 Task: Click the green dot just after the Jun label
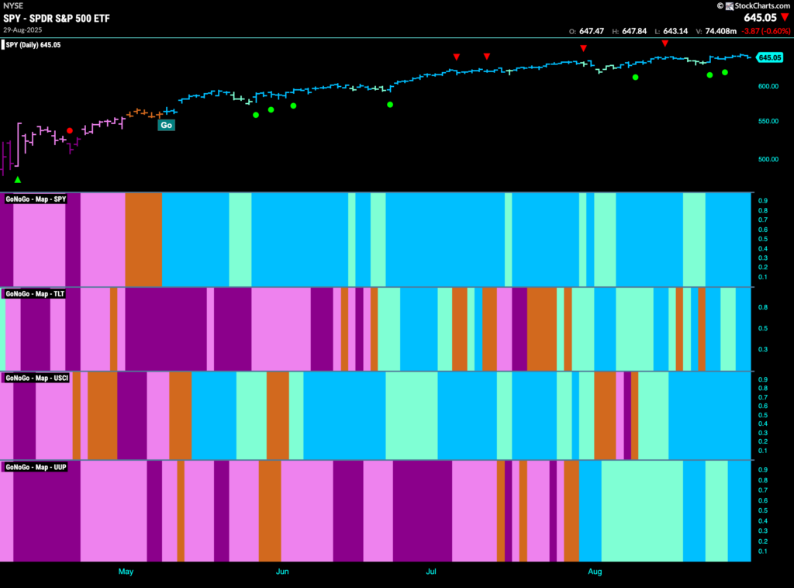pyautogui.click(x=293, y=105)
